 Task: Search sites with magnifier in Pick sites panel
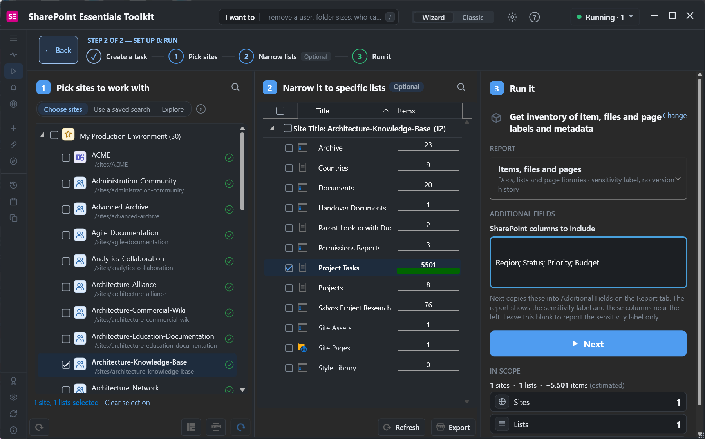[x=235, y=87]
